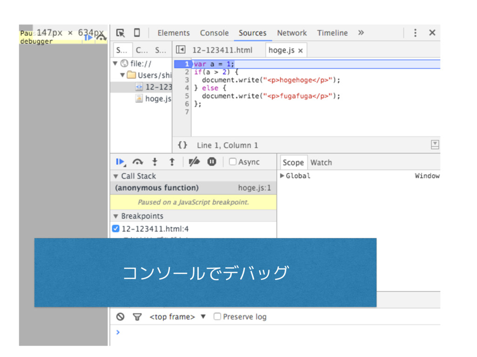Clear console log icon
Viewport: 477px width, 357px height.
120,317
